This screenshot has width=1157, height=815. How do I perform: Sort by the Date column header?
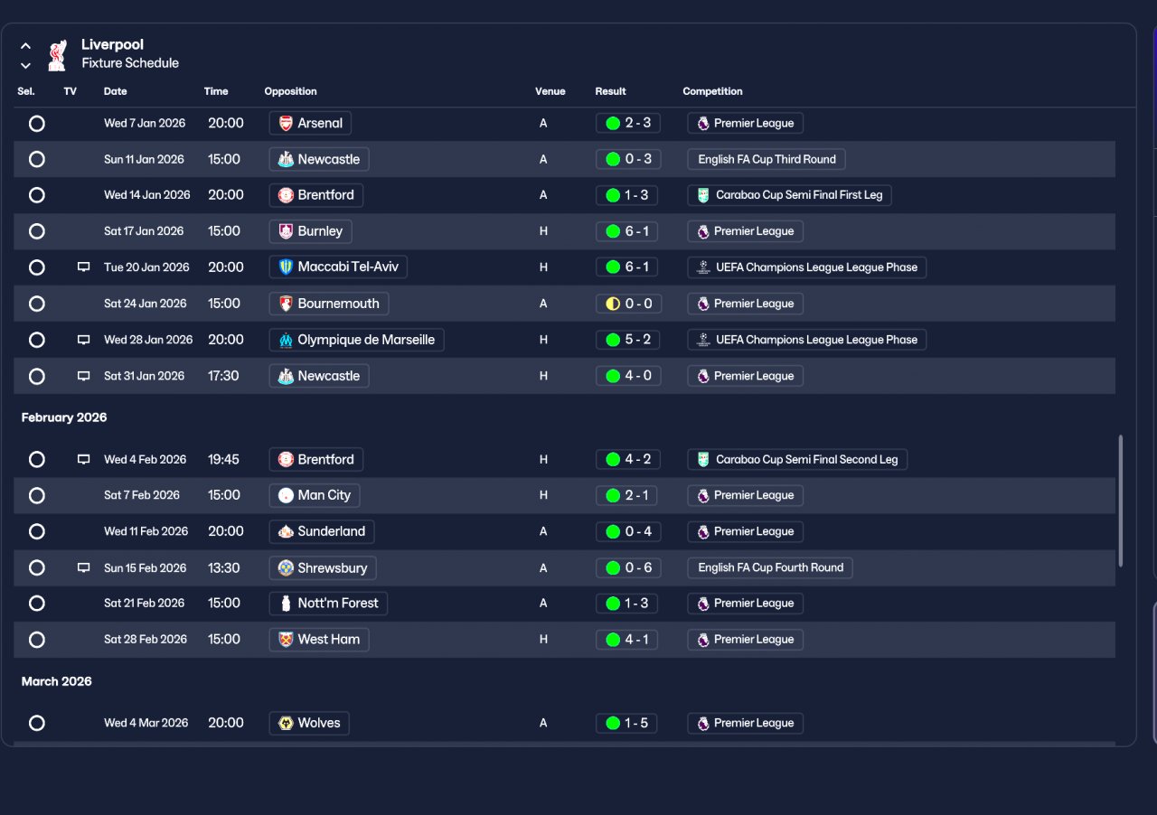click(x=116, y=91)
